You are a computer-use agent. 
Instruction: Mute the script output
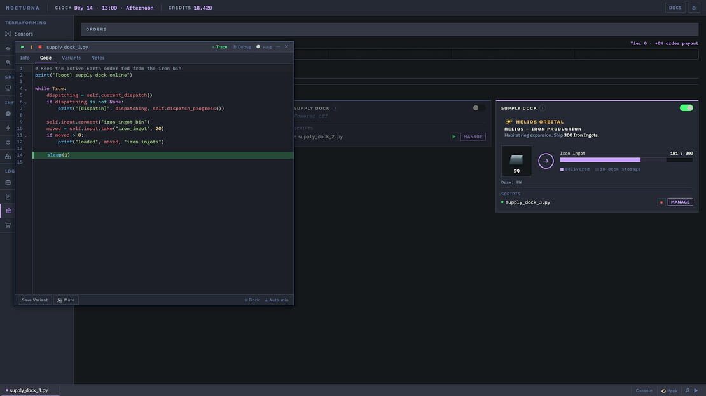click(x=66, y=300)
